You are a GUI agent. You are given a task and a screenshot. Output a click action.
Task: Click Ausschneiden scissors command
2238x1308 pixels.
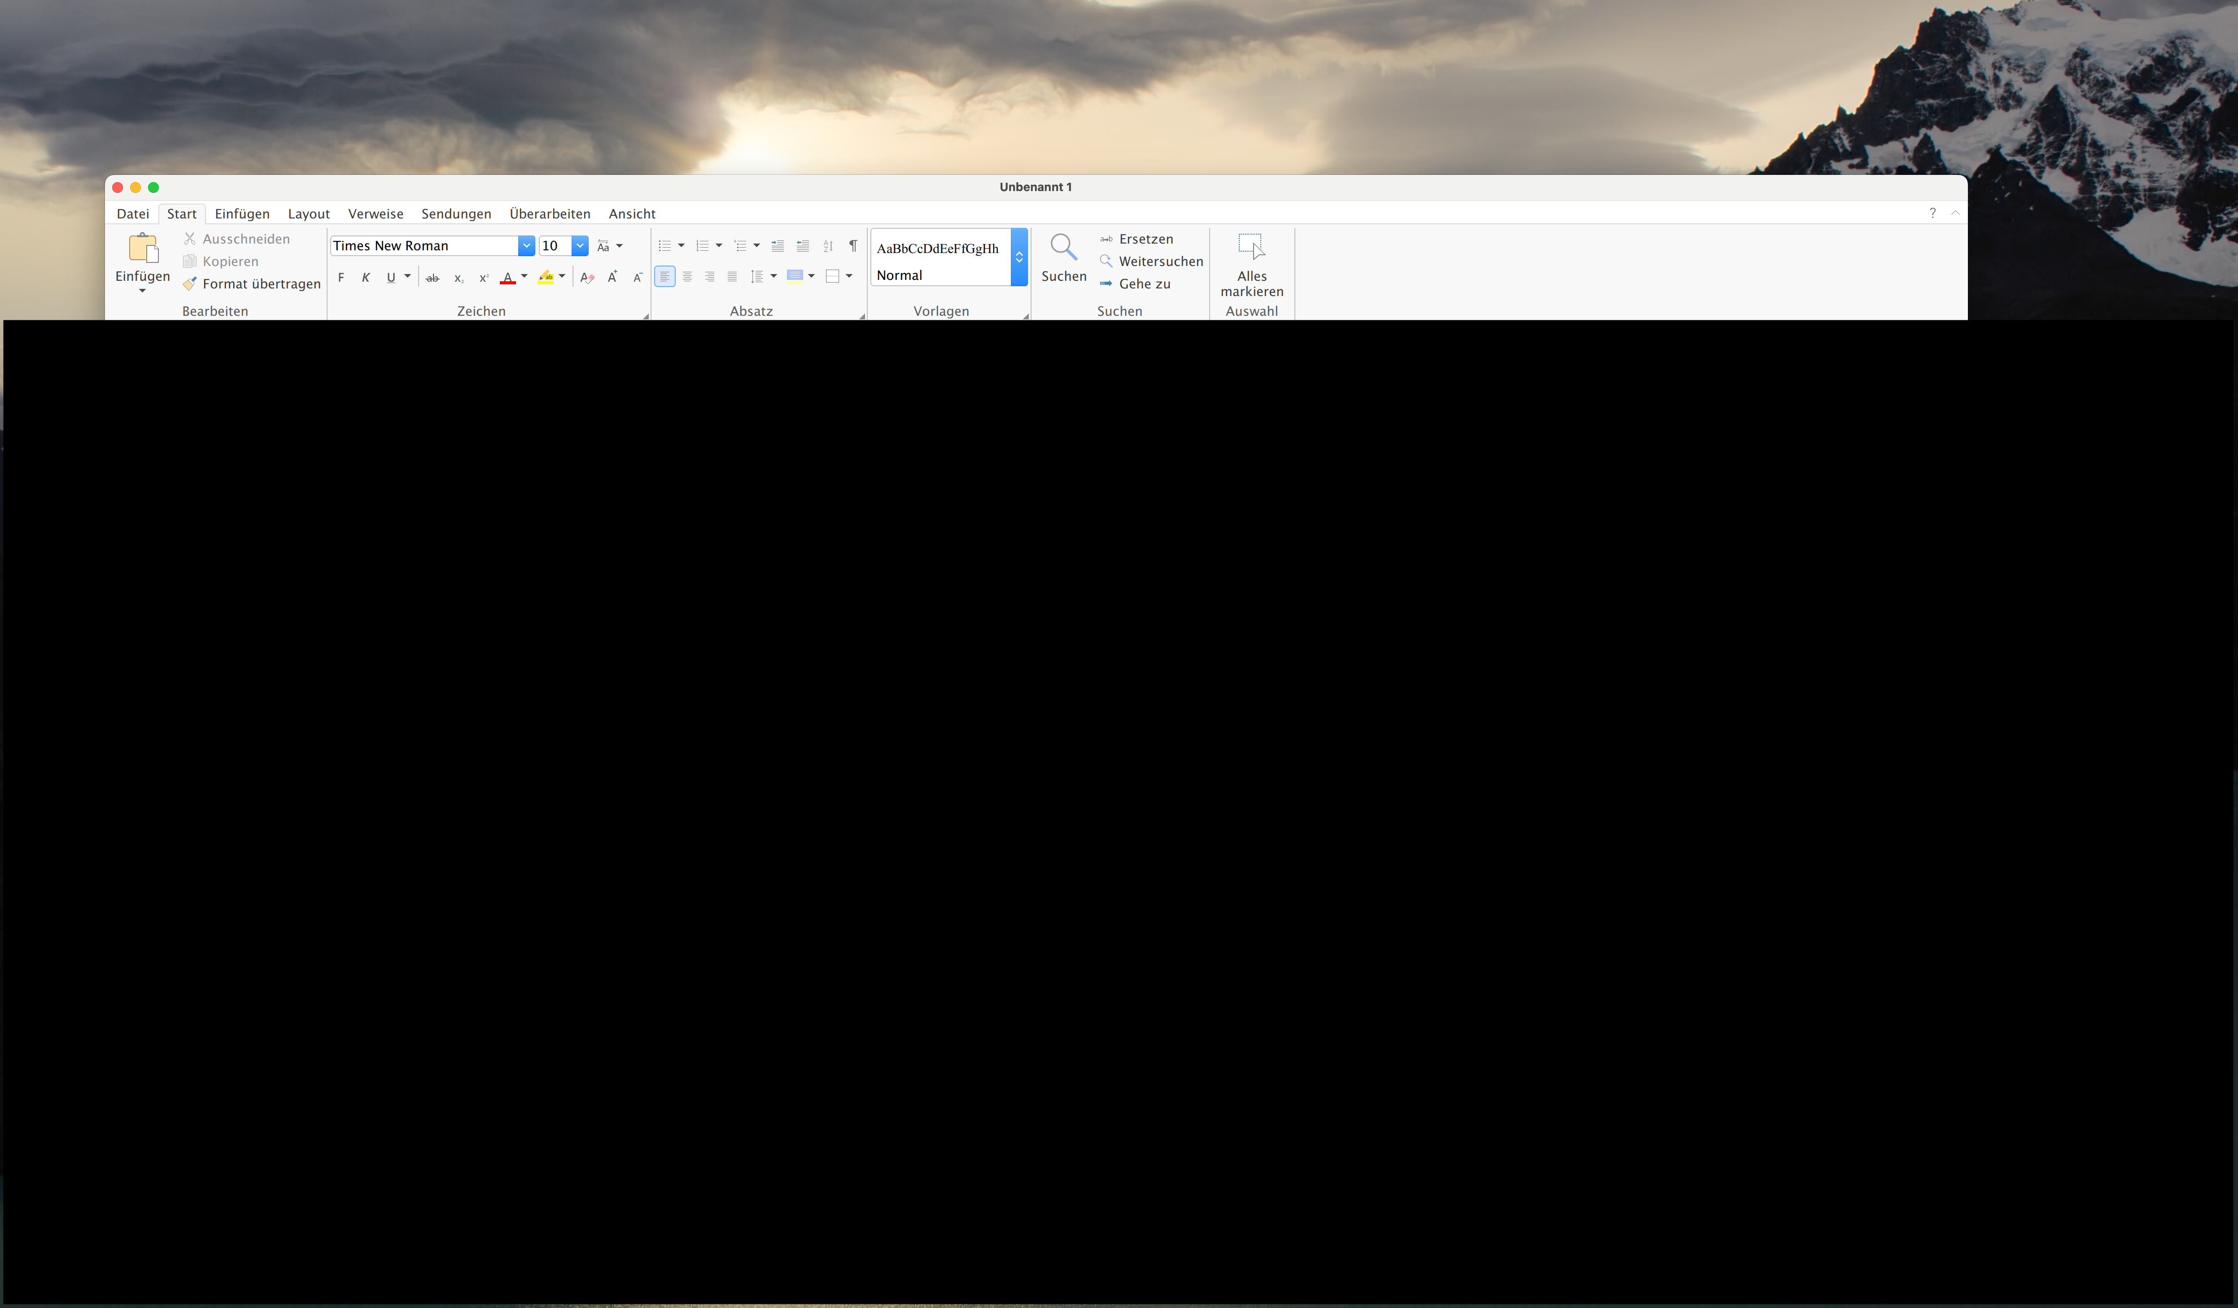[236, 239]
